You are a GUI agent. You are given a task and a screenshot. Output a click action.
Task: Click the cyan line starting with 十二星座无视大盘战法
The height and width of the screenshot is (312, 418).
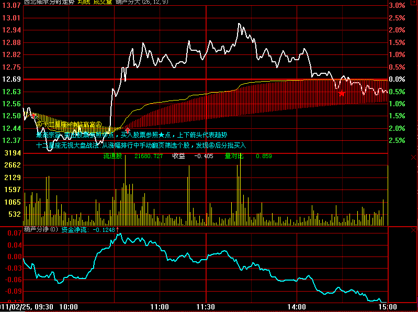(x=141, y=146)
